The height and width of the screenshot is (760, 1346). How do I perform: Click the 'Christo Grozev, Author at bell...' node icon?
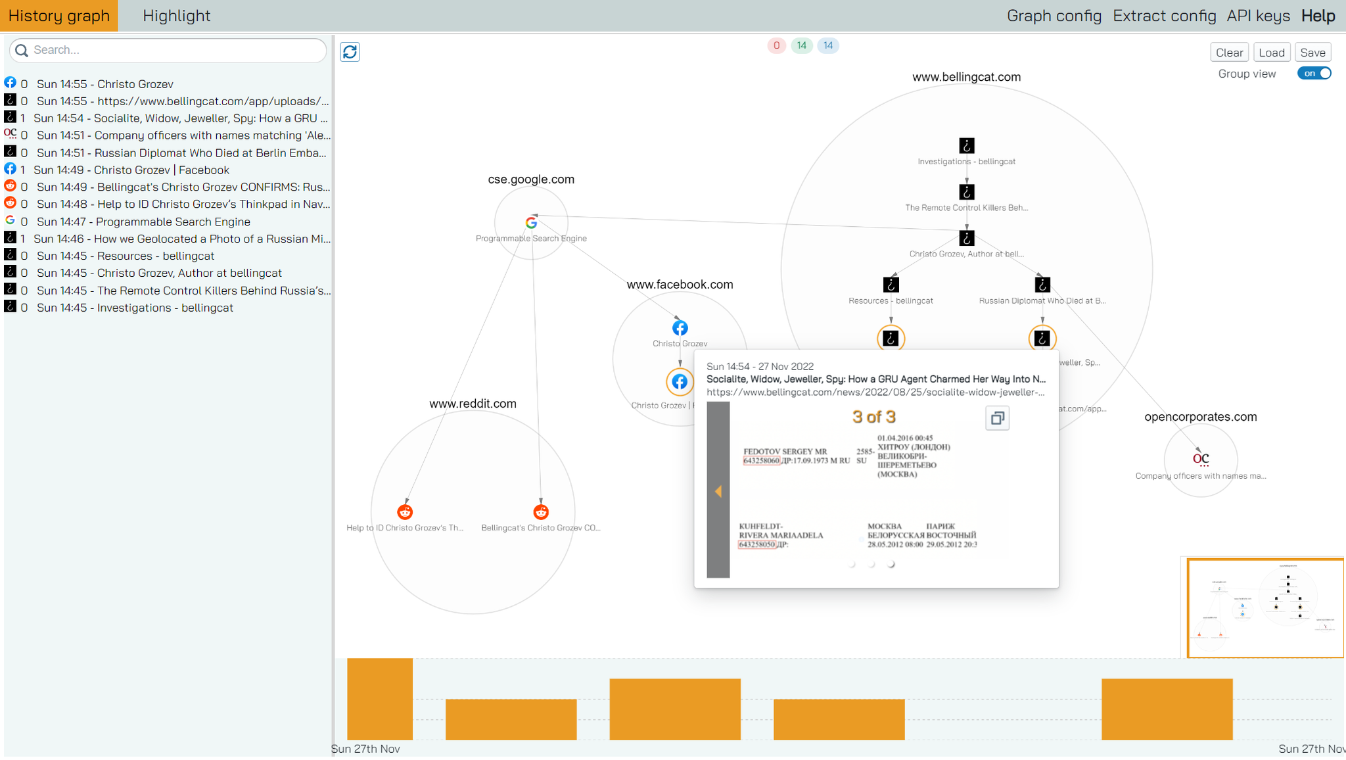tap(967, 238)
